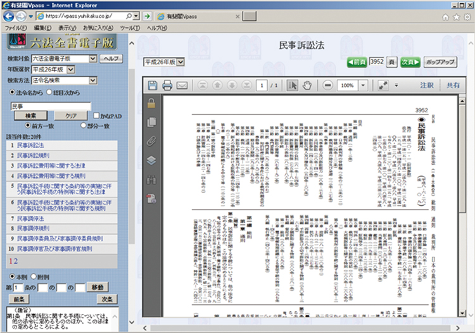Open the ツール menu
Screen dimensions: 475x333
[130, 28]
